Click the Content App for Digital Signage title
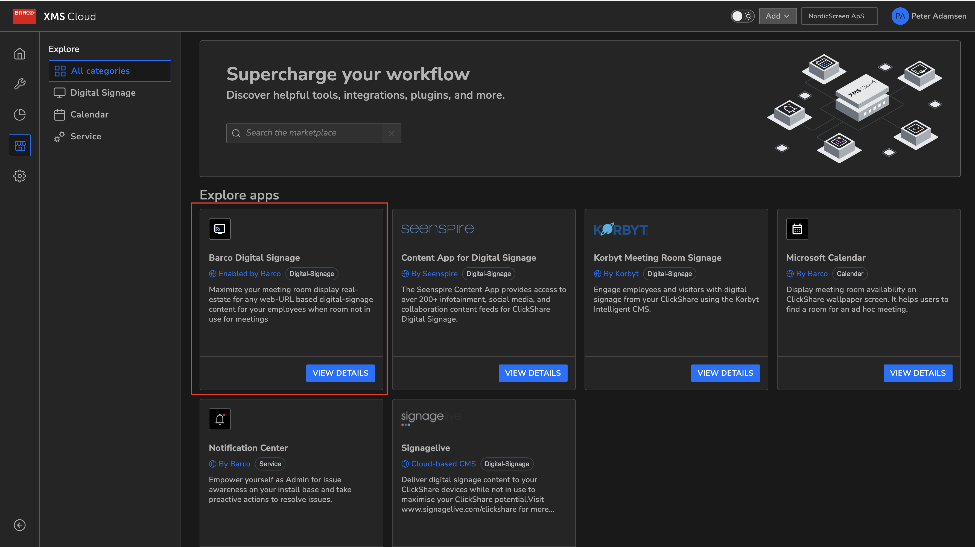Screen dimensions: 975x547 (x=469, y=258)
